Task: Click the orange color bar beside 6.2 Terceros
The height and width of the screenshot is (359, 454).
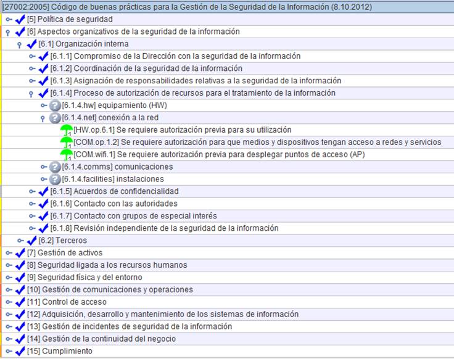Action: 1,241
